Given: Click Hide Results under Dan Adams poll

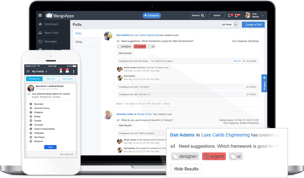Looking at the screenshot, I should [x=125, y=53].
